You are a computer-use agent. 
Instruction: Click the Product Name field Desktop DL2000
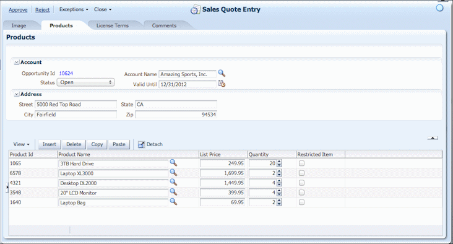tap(113, 183)
